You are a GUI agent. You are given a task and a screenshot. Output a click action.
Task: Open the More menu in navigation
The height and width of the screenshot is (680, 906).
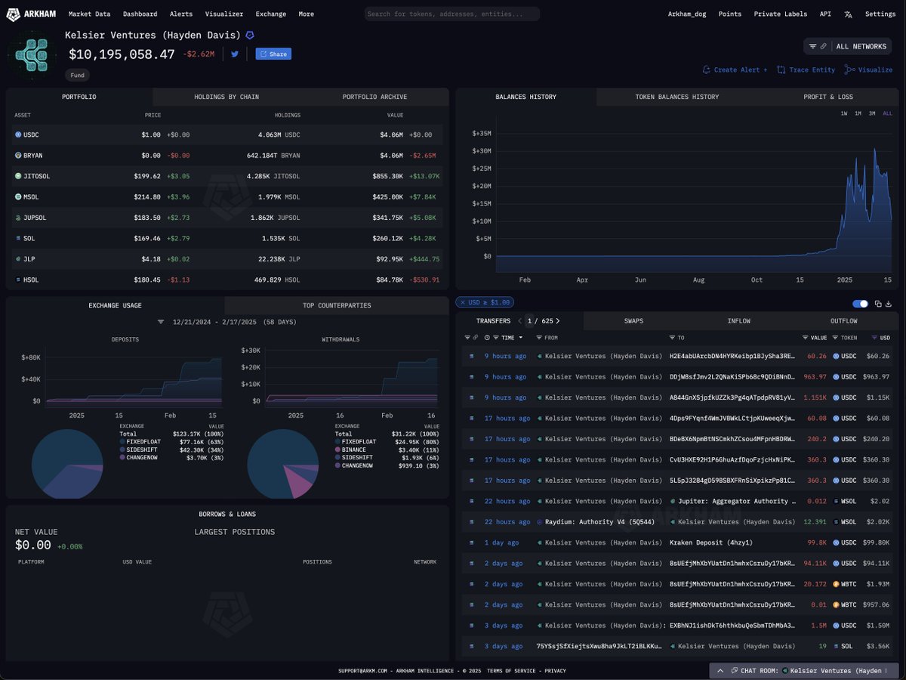[x=306, y=14]
